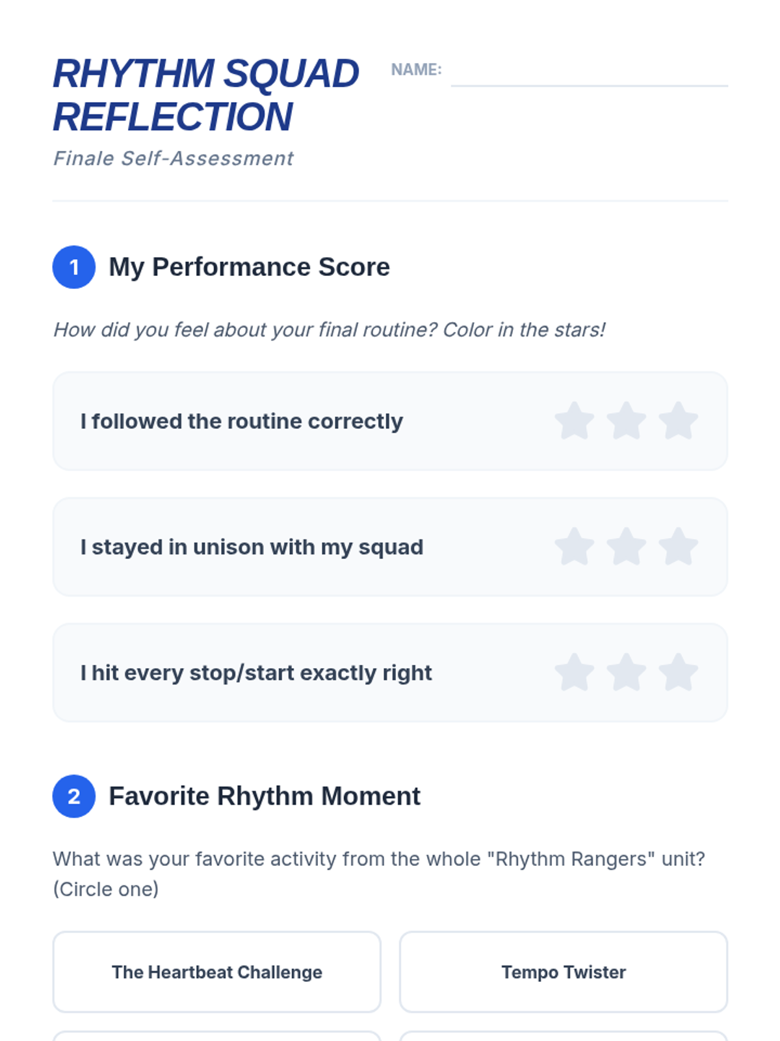This screenshot has width=780, height=1041.
Task: Click second star for 'followed the routine correctly'
Action: 627,421
